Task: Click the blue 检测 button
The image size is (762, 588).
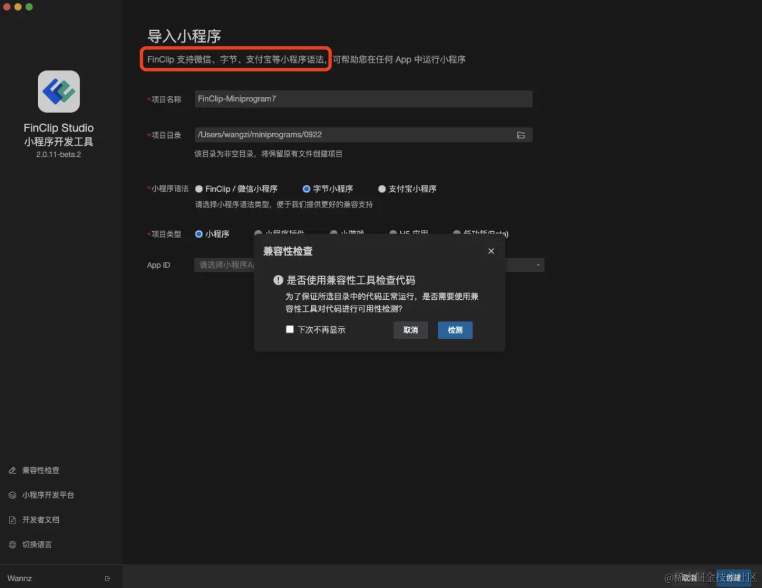Action: click(455, 330)
